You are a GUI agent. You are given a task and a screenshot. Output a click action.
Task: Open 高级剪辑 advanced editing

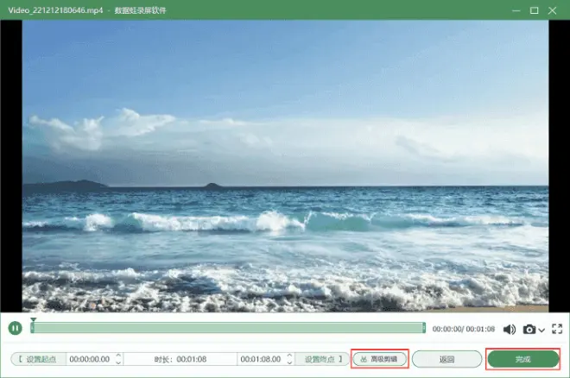tap(379, 359)
